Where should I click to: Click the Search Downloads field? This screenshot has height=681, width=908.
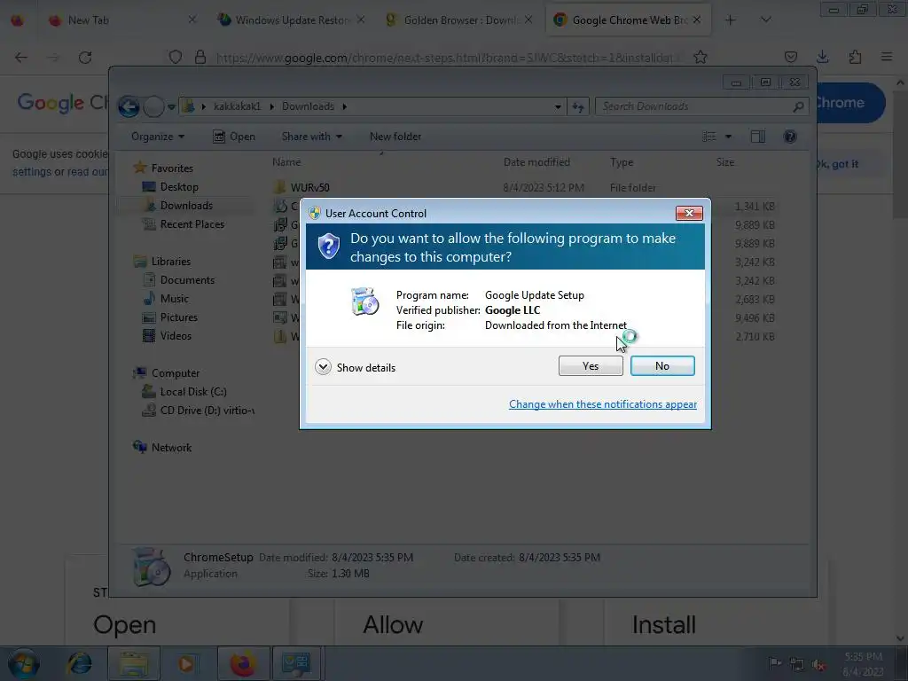coord(701,106)
